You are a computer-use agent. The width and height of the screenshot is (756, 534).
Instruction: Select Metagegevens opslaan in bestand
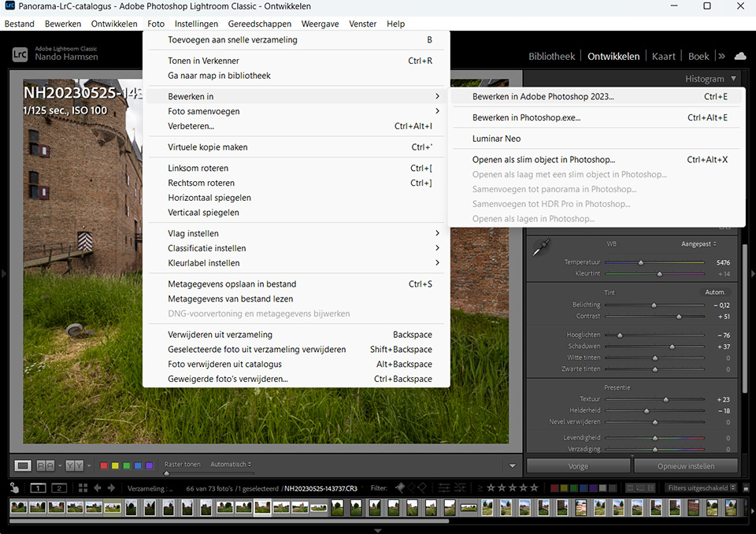tap(297, 284)
